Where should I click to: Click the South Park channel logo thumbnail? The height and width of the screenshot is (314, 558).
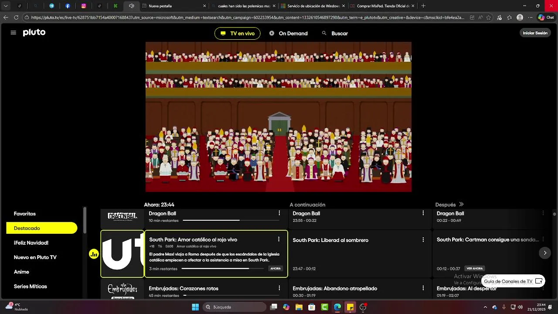pos(122,254)
